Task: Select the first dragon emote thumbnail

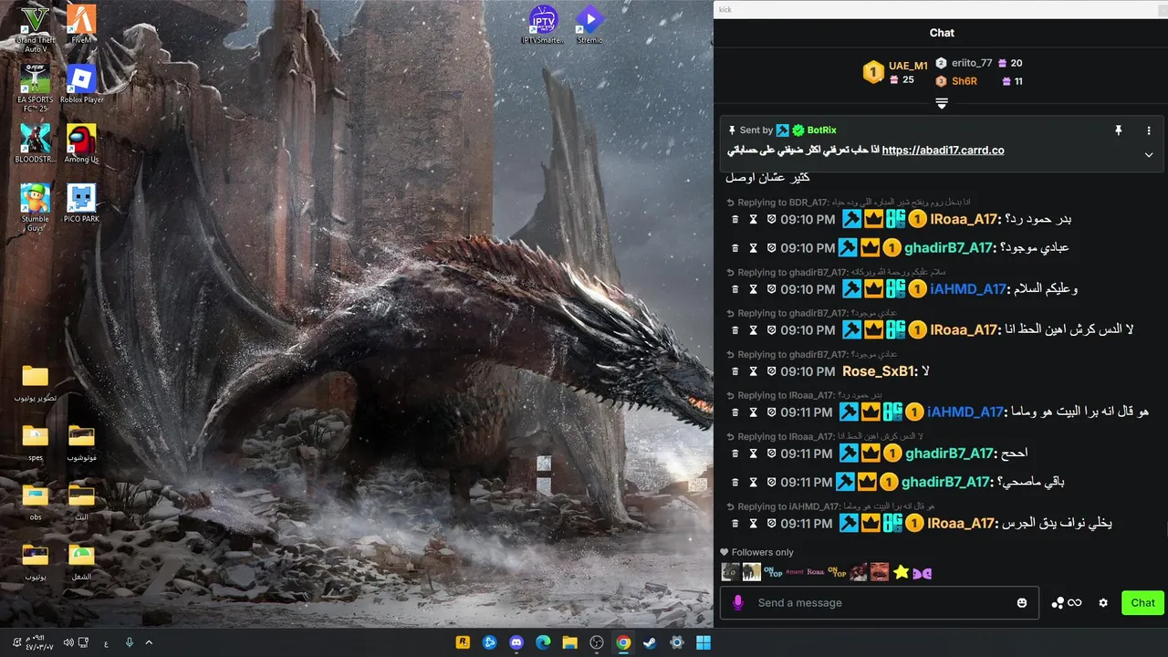Action: pos(730,572)
